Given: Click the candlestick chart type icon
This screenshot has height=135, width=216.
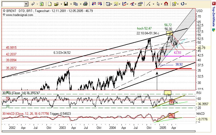Looking at the screenshot, I should 124,4.
